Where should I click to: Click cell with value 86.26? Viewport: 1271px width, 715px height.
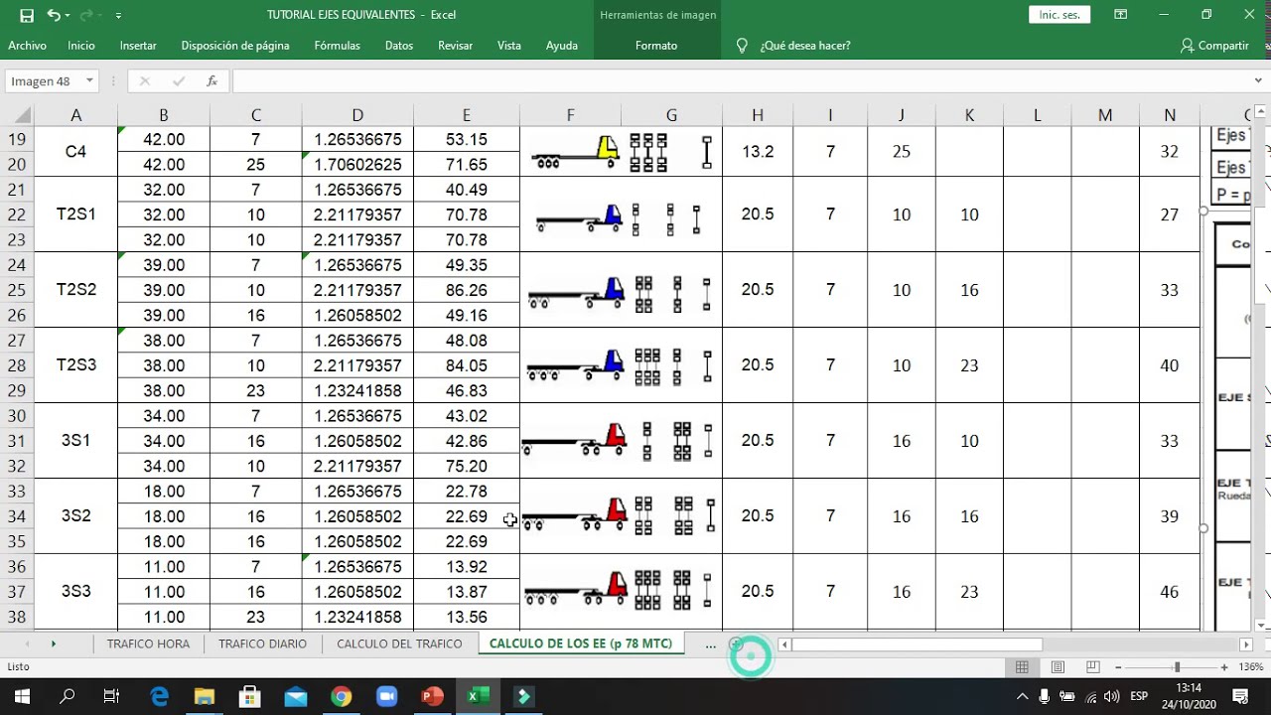click(466, 291)
